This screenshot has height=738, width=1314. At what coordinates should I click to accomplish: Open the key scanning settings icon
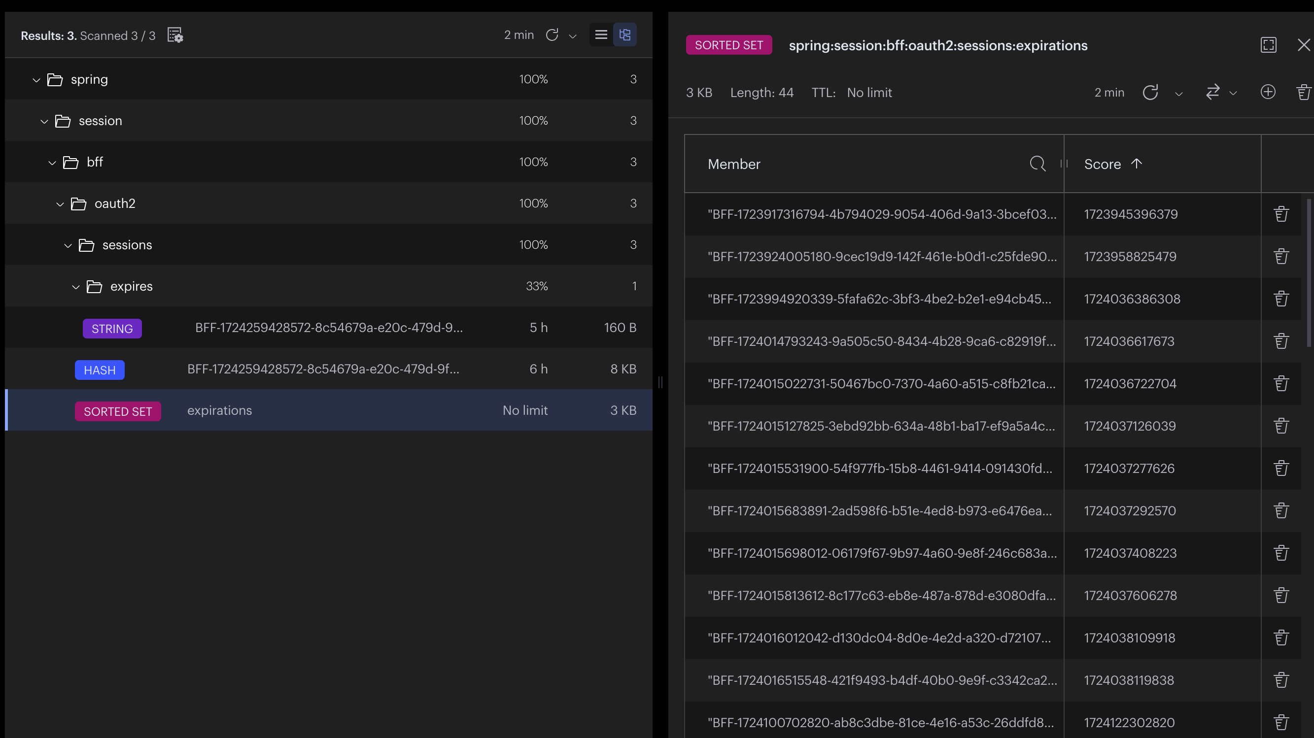click(175, 35)
